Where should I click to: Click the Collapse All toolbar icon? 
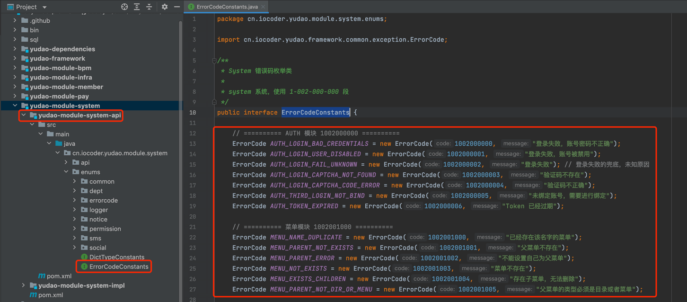(x=149, y=7)
